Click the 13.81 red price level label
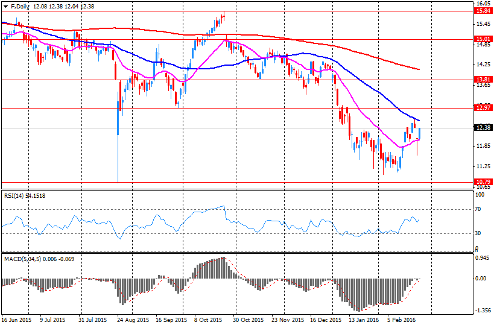 [483, 80]
